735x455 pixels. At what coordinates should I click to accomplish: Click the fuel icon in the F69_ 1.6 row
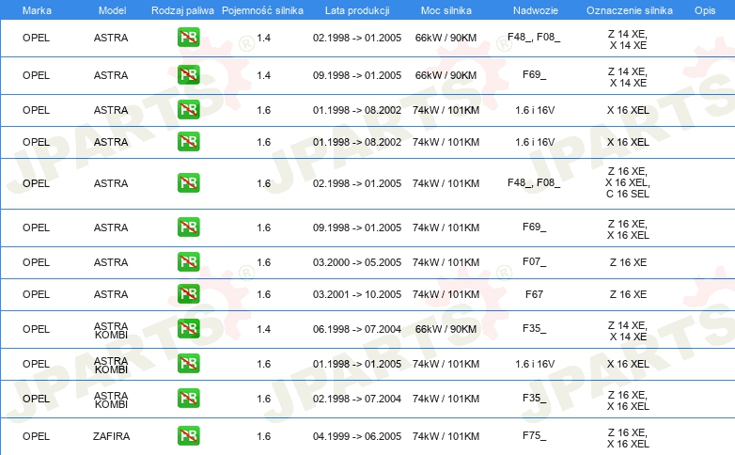coord(188,227)
